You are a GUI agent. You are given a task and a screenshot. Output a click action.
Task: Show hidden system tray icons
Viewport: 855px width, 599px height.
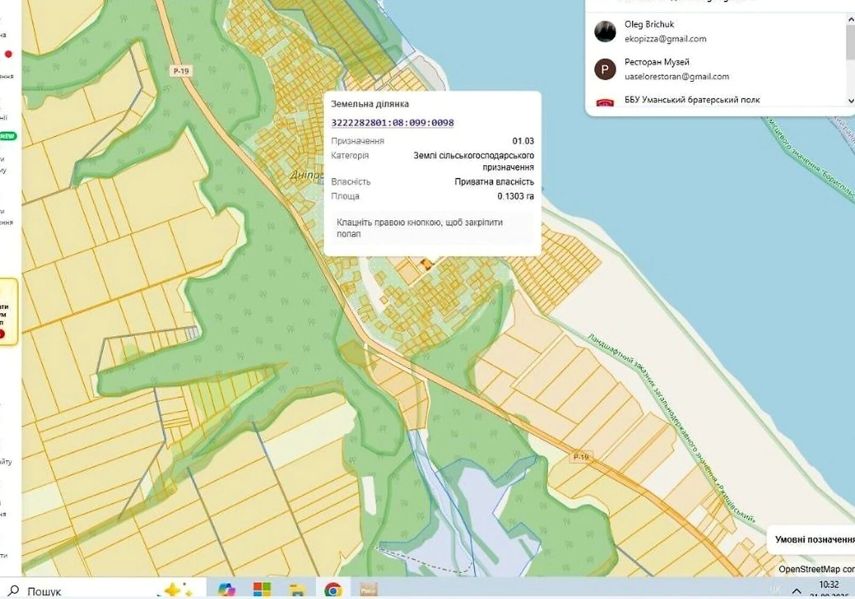[796, 591]
